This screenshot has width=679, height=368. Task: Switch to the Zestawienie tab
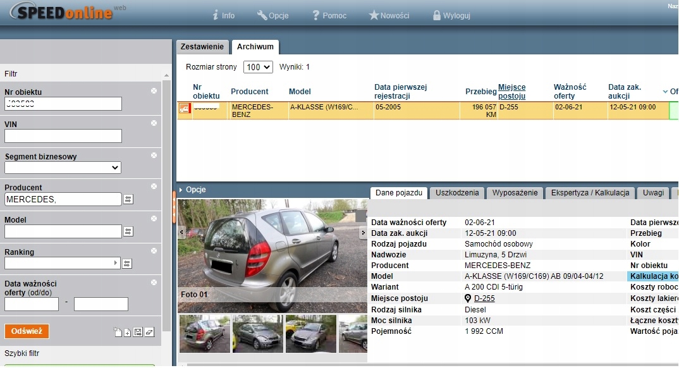(202, 47)
